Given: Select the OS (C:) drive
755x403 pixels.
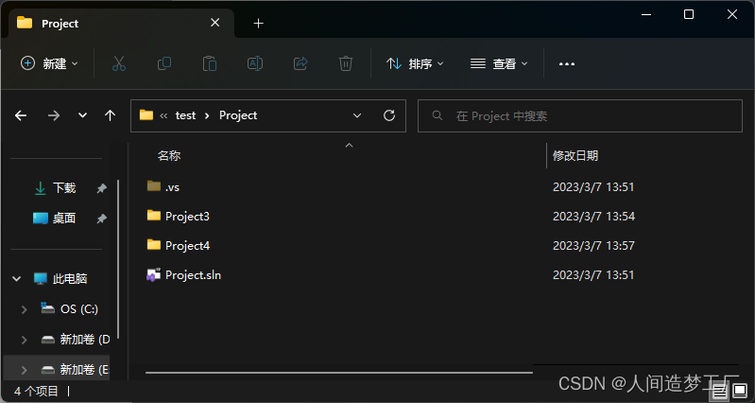Looking at the screenshot, I should pyautogui.click(x=79, y=309).
